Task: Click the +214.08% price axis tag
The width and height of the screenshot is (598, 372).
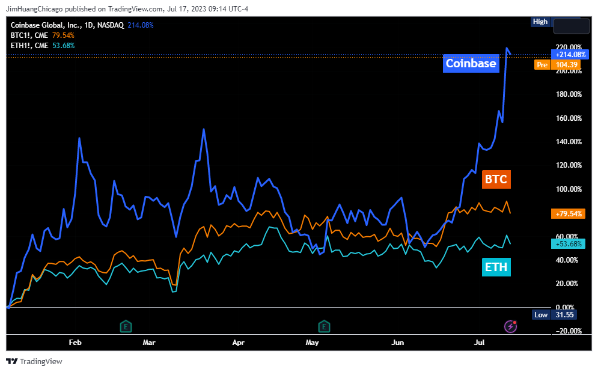Action: tap(570, 55)
